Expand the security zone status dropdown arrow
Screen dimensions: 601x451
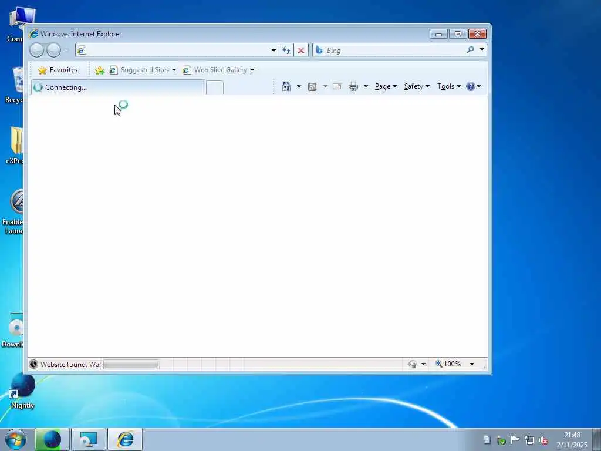pyautogui.click(x=424, y=364)
